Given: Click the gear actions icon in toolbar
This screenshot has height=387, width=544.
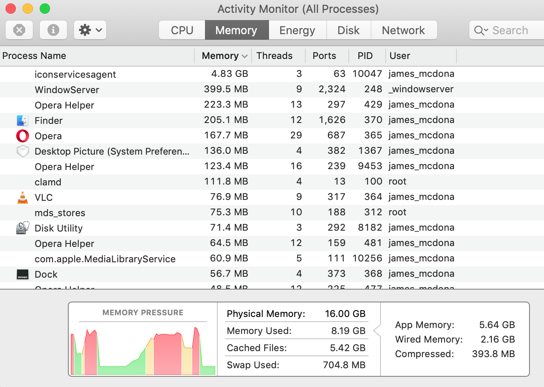Looking at the screenshot, I should pyautogui.click(x=85, y=30).
